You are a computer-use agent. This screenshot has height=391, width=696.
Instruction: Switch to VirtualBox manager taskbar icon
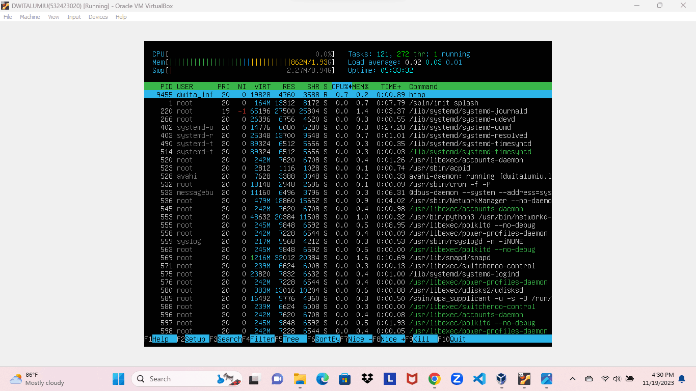tap(502, 379)
